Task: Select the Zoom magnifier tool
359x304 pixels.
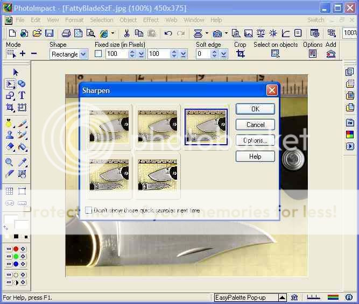Action: coord(10,162)
